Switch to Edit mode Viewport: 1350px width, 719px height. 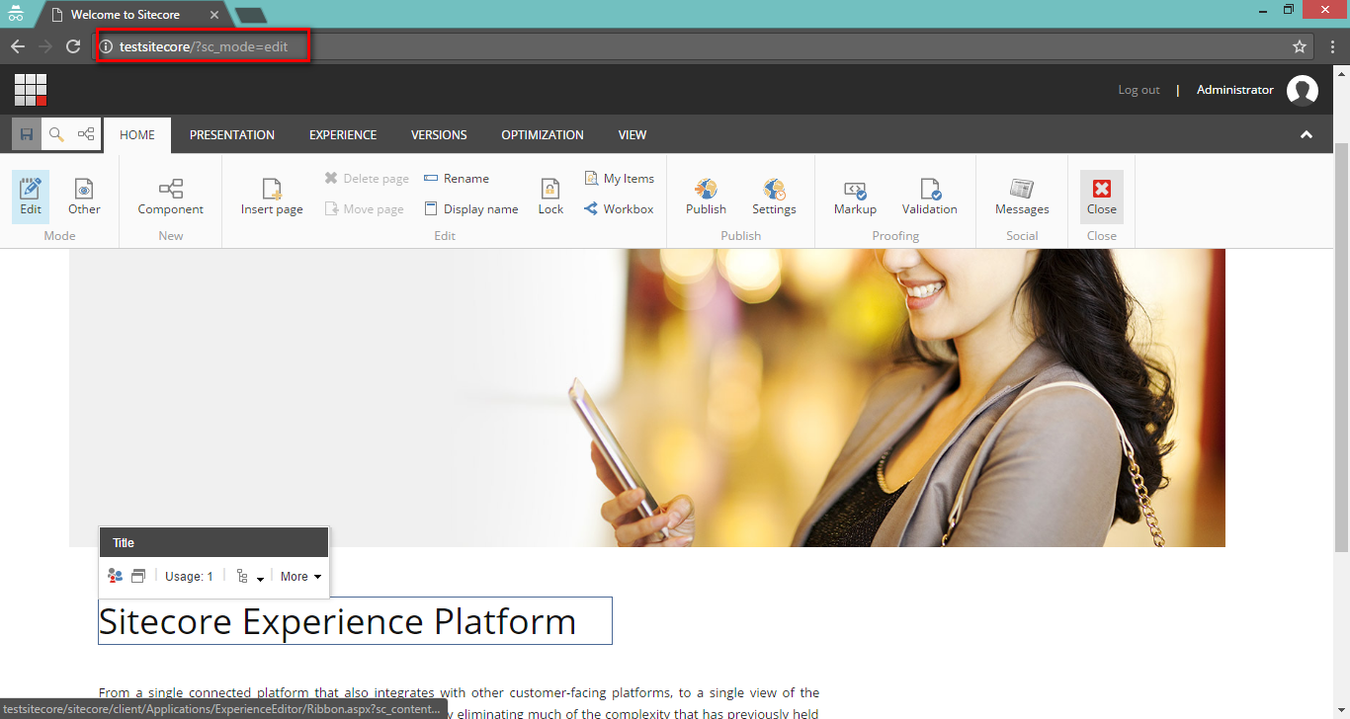coord(31,196)
